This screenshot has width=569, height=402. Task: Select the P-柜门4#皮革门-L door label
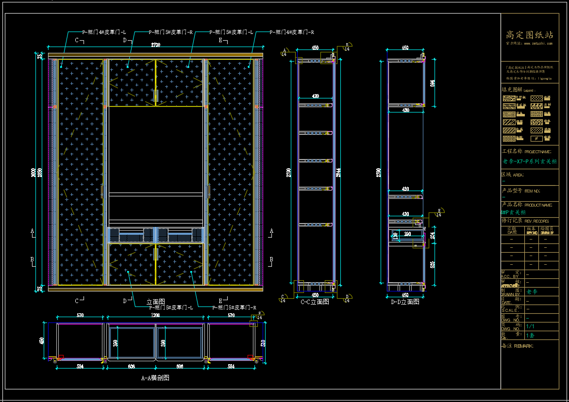point(104,32)
